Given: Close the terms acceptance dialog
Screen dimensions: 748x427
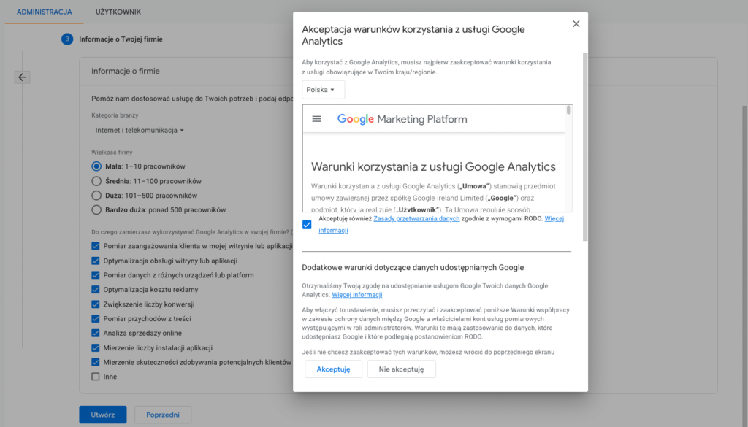Looking at the screenshot, I should point(576,24).
